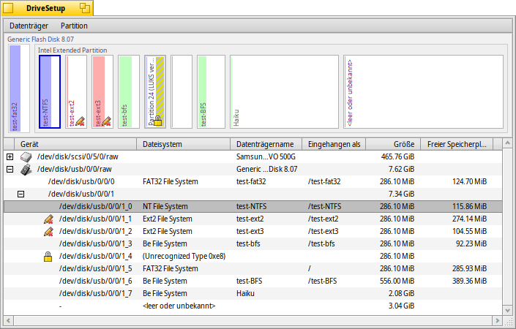This screenshot has height=329, width=516.
Task: Click the USB flash disk icon
Action: tap(26, 169)
